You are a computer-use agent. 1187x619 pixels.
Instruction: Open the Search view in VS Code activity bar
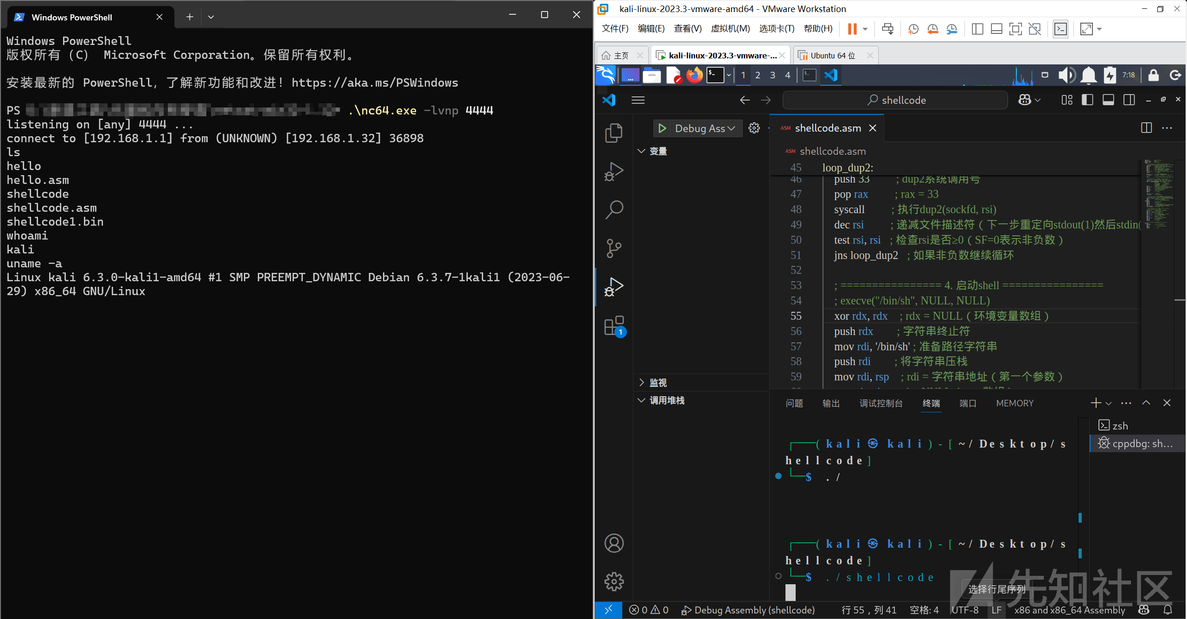tap(614, 210)
